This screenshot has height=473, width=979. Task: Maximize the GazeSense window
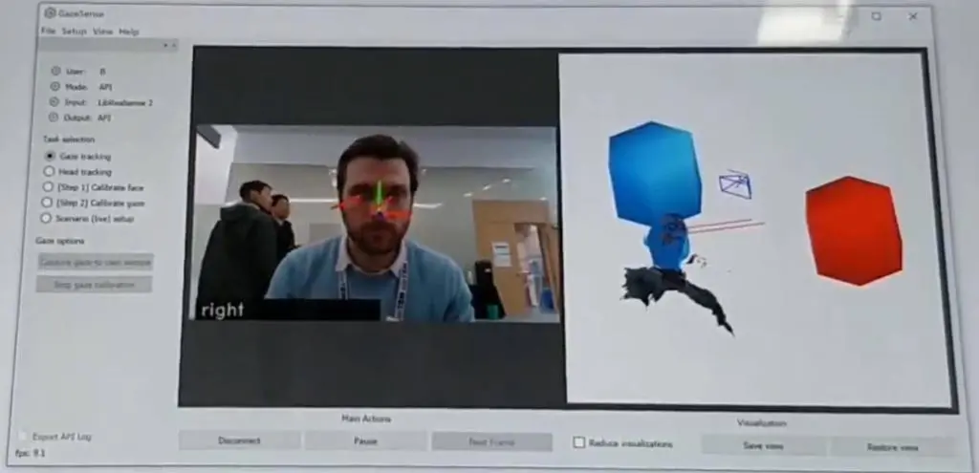click(x=877, y=17)
